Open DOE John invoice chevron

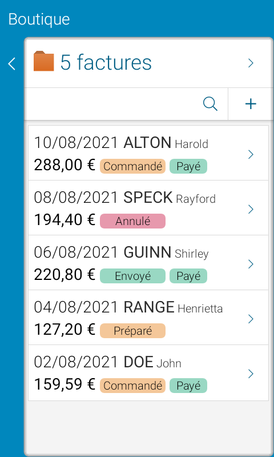[251, 374]
